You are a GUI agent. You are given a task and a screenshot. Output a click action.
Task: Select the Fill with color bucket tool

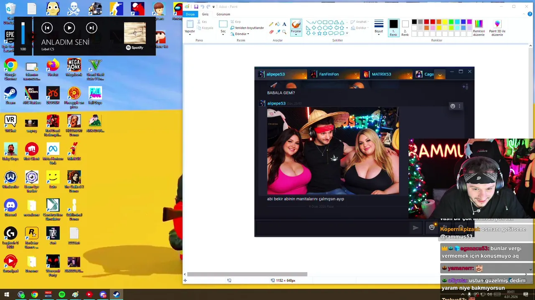278,24
